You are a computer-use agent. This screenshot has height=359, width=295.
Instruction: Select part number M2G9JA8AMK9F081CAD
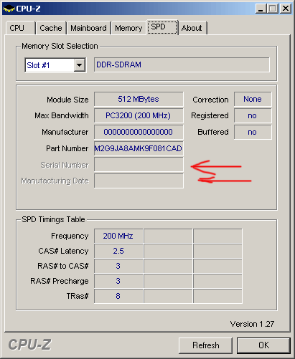point(139,148)
